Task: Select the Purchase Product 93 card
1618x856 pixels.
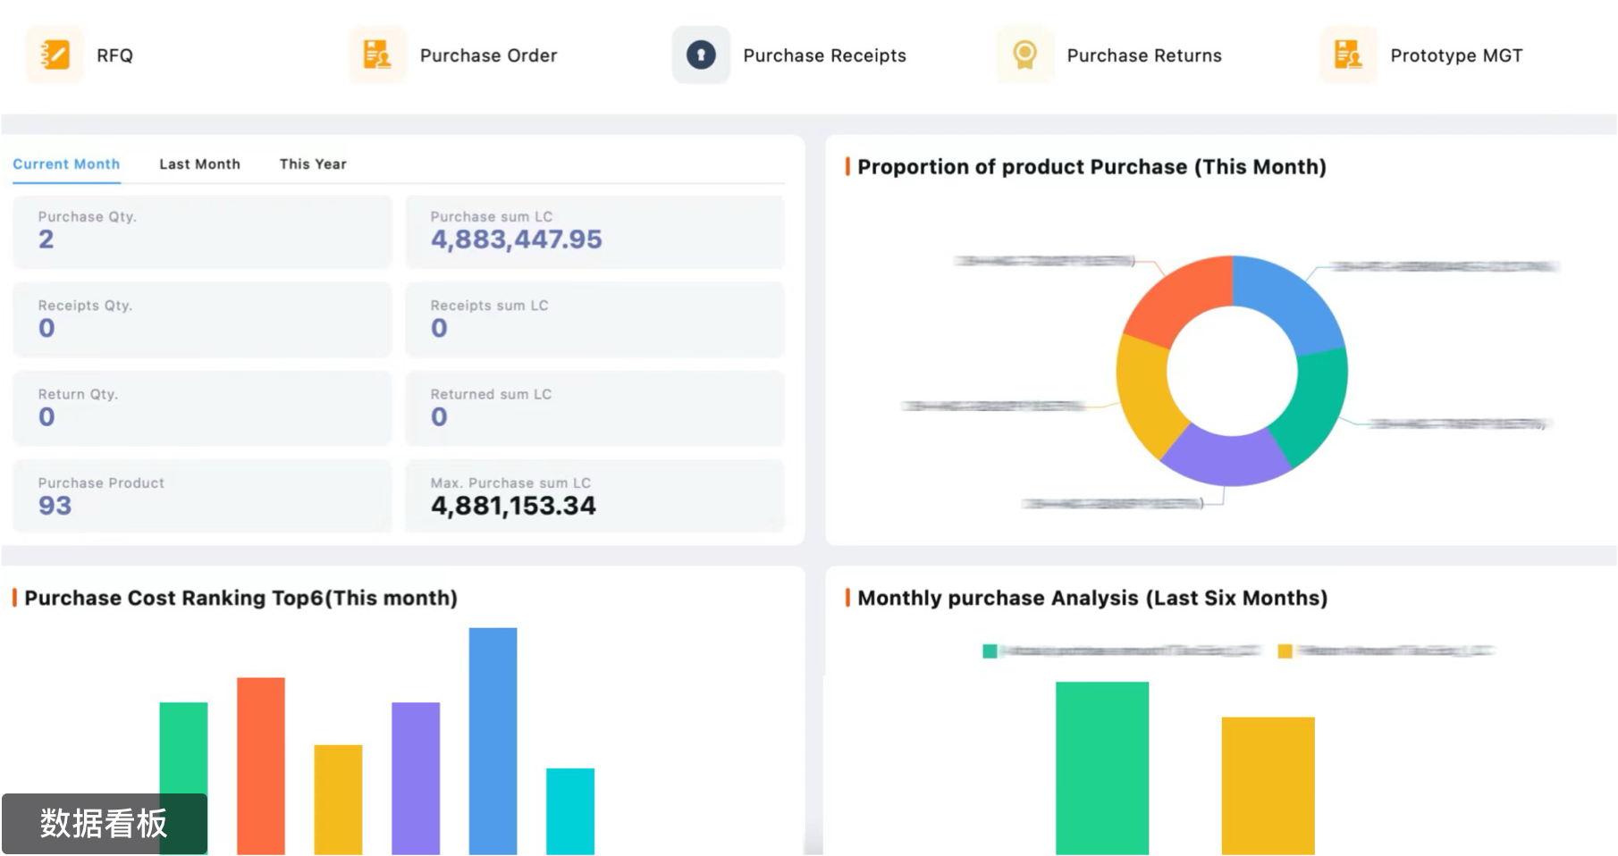Action: tap(202, 496)
